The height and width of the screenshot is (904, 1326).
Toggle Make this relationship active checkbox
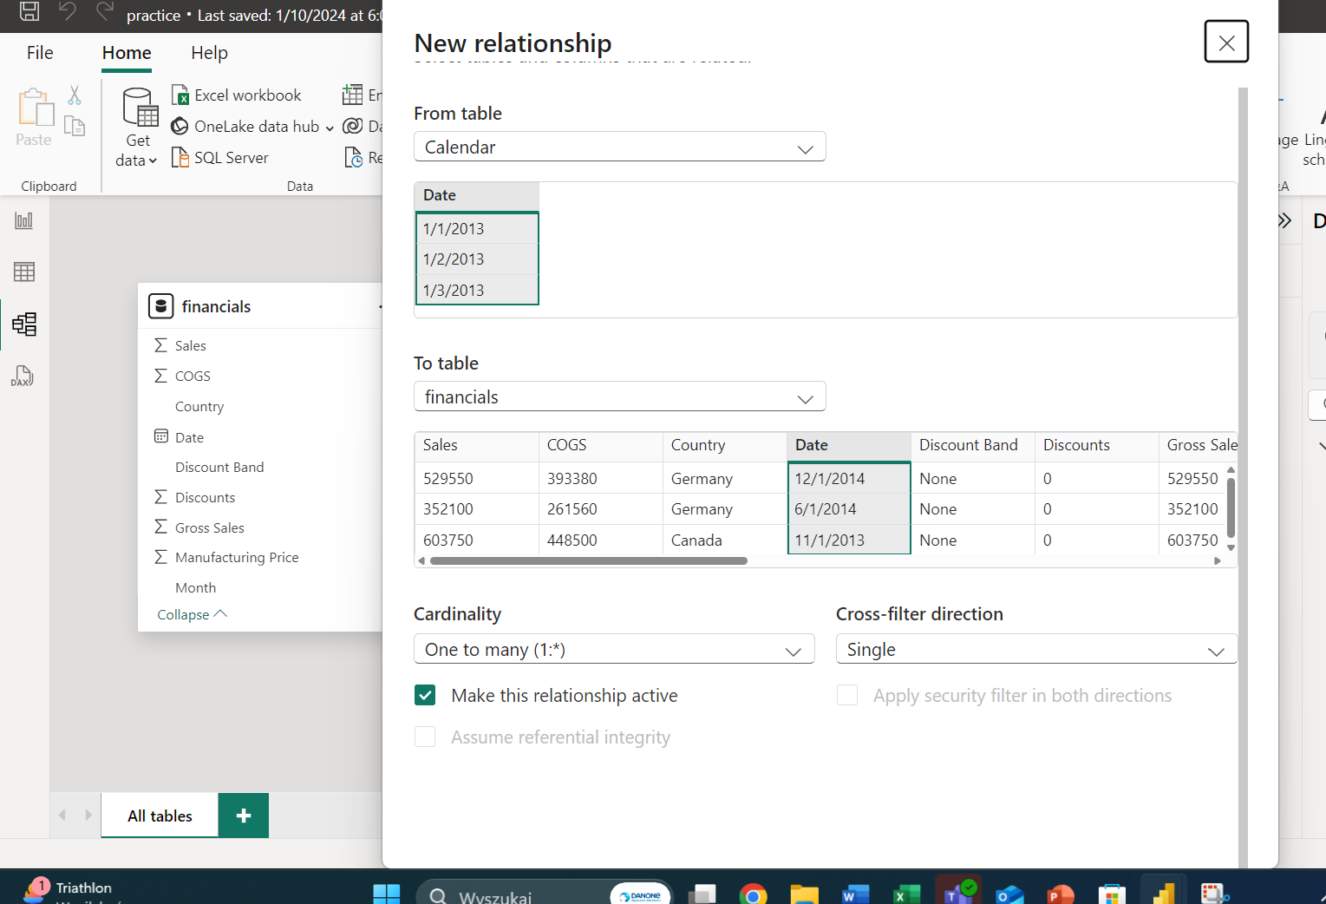point(425,696)
